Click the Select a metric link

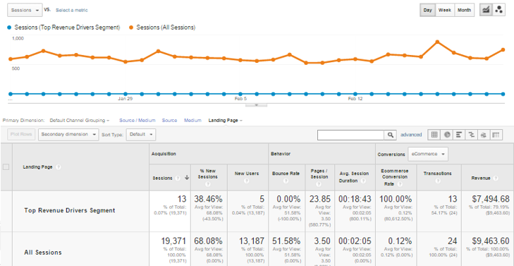coord(72,10)
